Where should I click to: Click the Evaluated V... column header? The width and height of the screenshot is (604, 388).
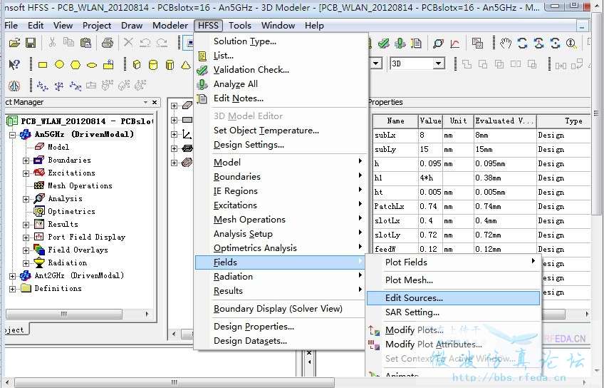point(504,121)
